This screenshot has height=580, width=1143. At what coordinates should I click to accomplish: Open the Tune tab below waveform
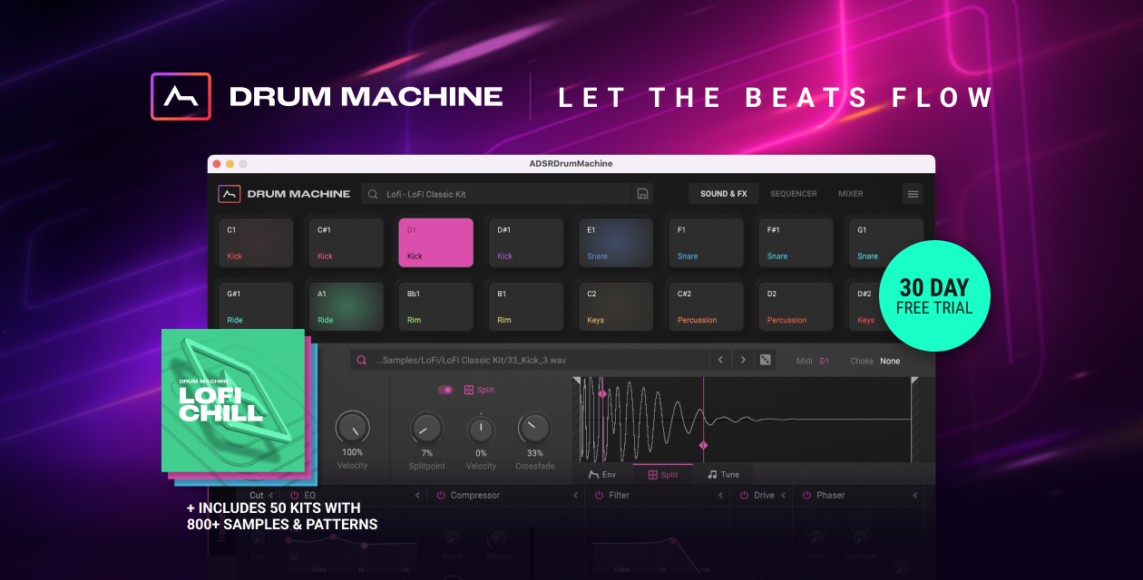(723, 474)
